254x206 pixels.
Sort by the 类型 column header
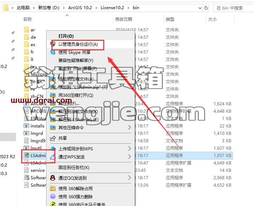pos(170,19)
